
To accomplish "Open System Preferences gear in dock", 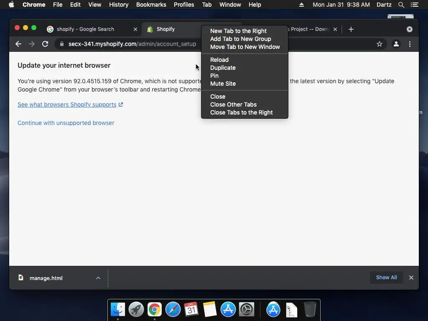I will tap(247, 309).
